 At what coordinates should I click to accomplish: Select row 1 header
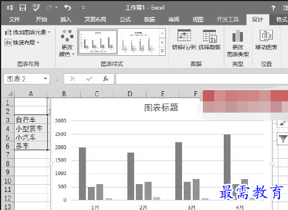(x=8, y=102)
